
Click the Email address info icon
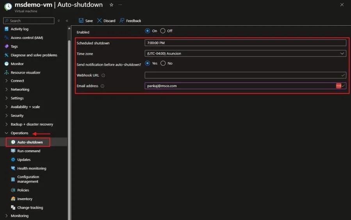pos(102,86)
